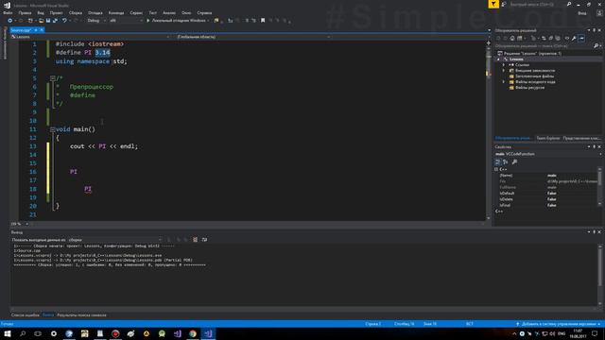Expand the Файлы исходного кода folder
This screenshot has height=340, width=605.
click(x=503, y=82)
